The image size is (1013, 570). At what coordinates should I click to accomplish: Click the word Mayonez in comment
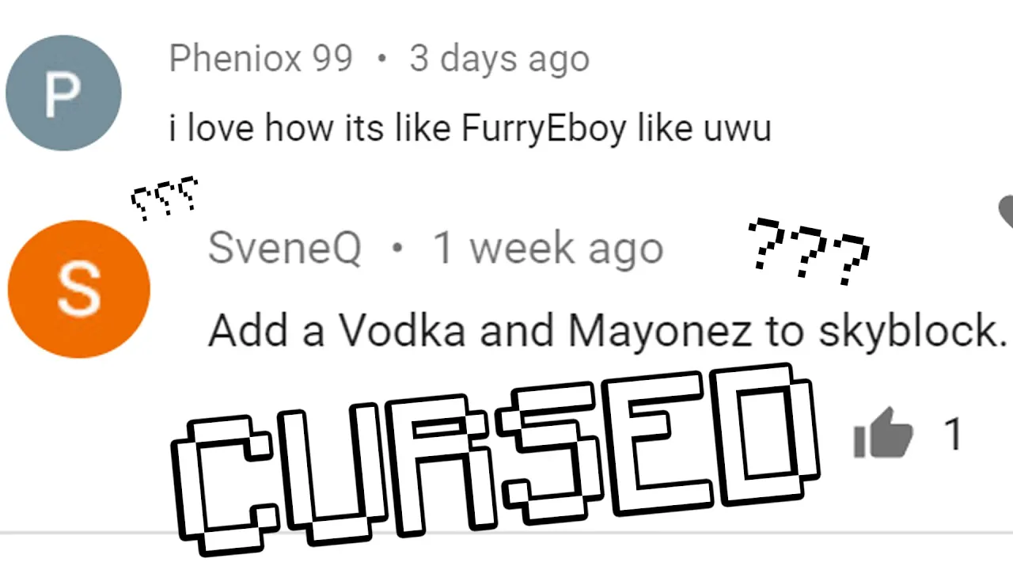(x=660, y=331)
